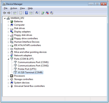This screenshot has width=109, height=103.
Task: Click Uninstall device icon with red X
Action: point(47,13)
